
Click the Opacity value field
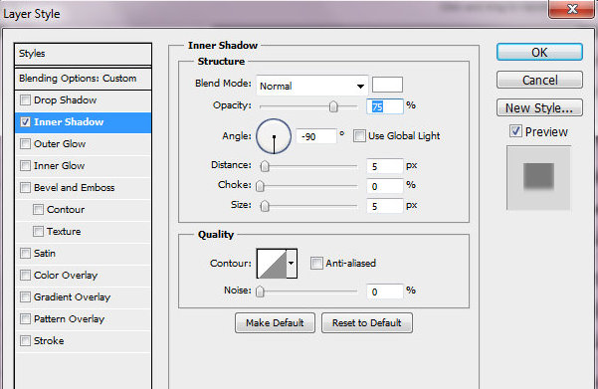click(x=384, y=106)
